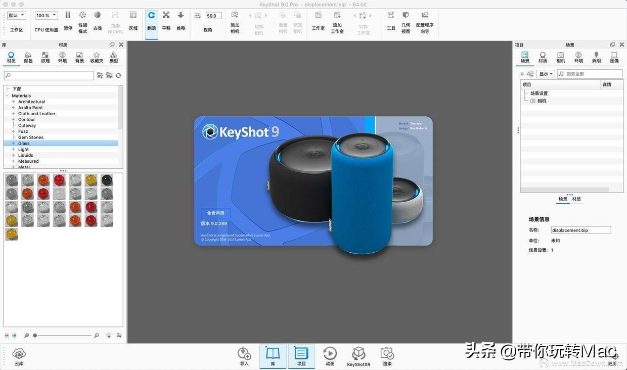Click the library refresh icon

[118, 75]
